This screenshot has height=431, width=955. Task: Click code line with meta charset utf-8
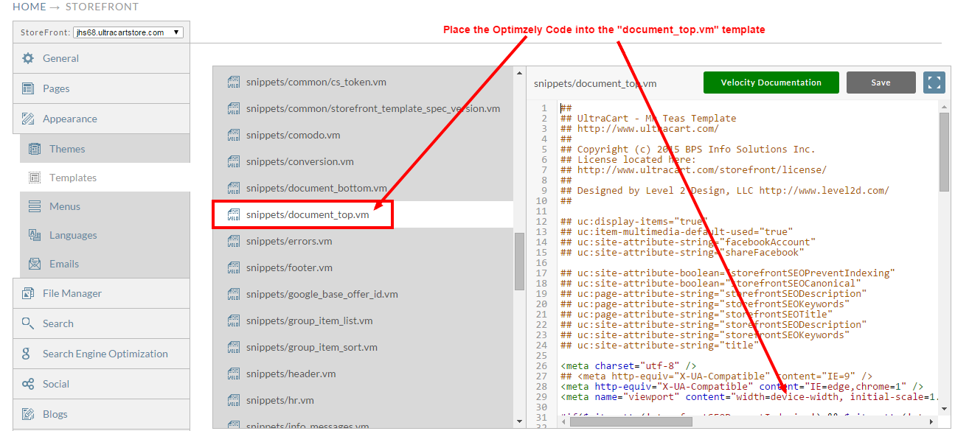click(628, 365)
